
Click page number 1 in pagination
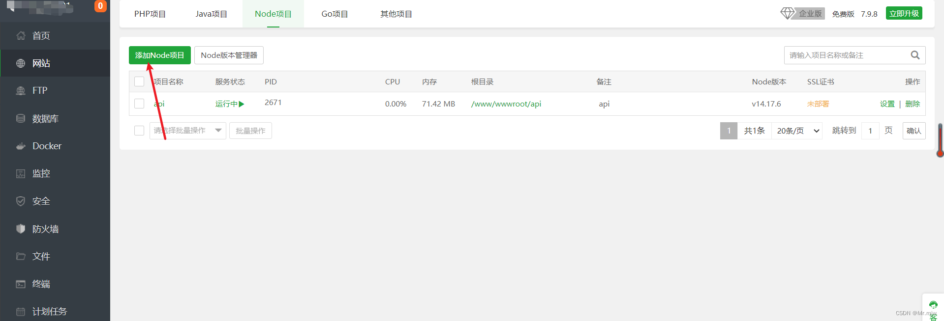point(729,131)
